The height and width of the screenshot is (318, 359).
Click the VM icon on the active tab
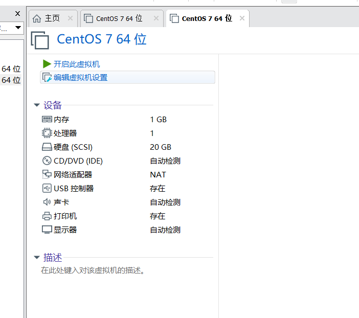[x=174, y=18]
